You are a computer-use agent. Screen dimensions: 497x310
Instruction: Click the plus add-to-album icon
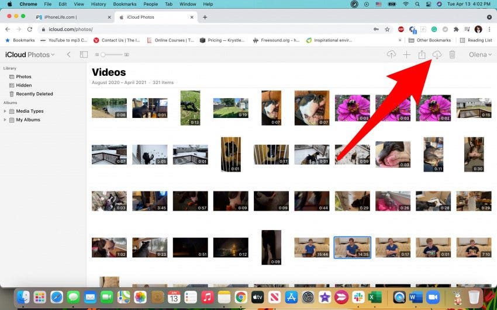(x=406, y=55)
